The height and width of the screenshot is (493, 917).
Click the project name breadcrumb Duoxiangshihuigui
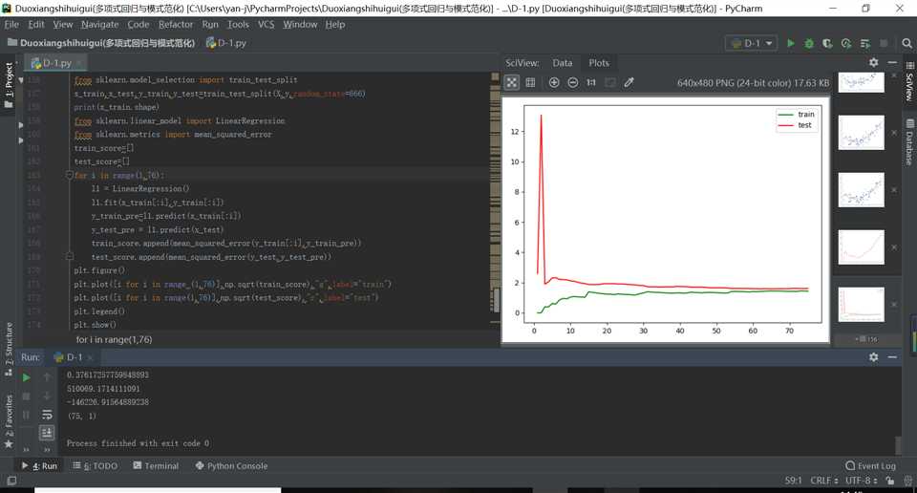pos(100,43)
